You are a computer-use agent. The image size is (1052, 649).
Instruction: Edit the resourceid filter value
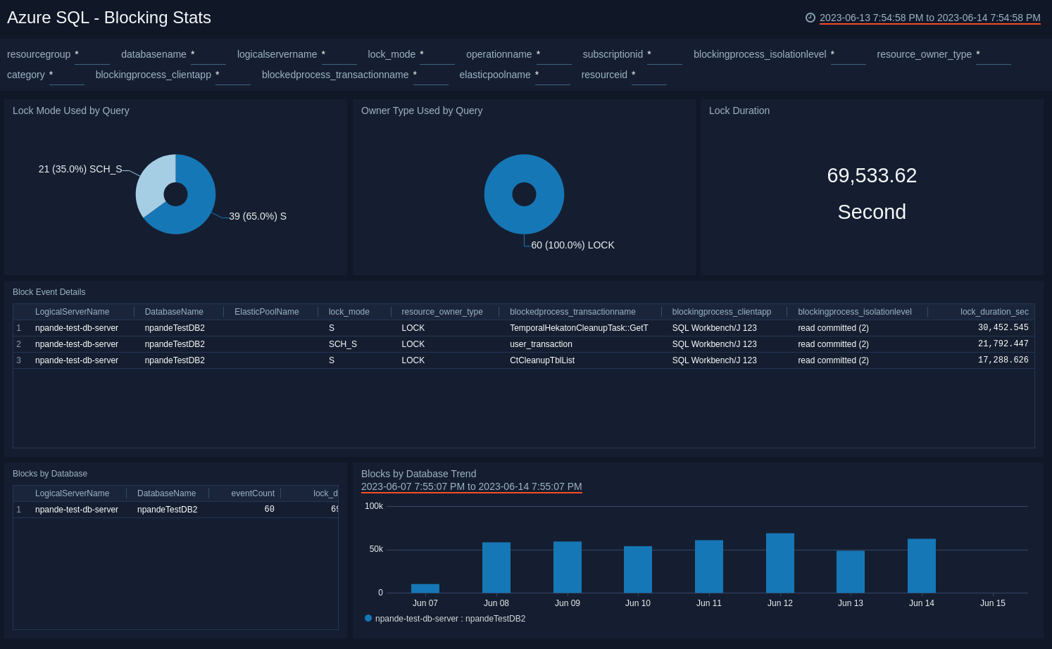coord(649,75)
